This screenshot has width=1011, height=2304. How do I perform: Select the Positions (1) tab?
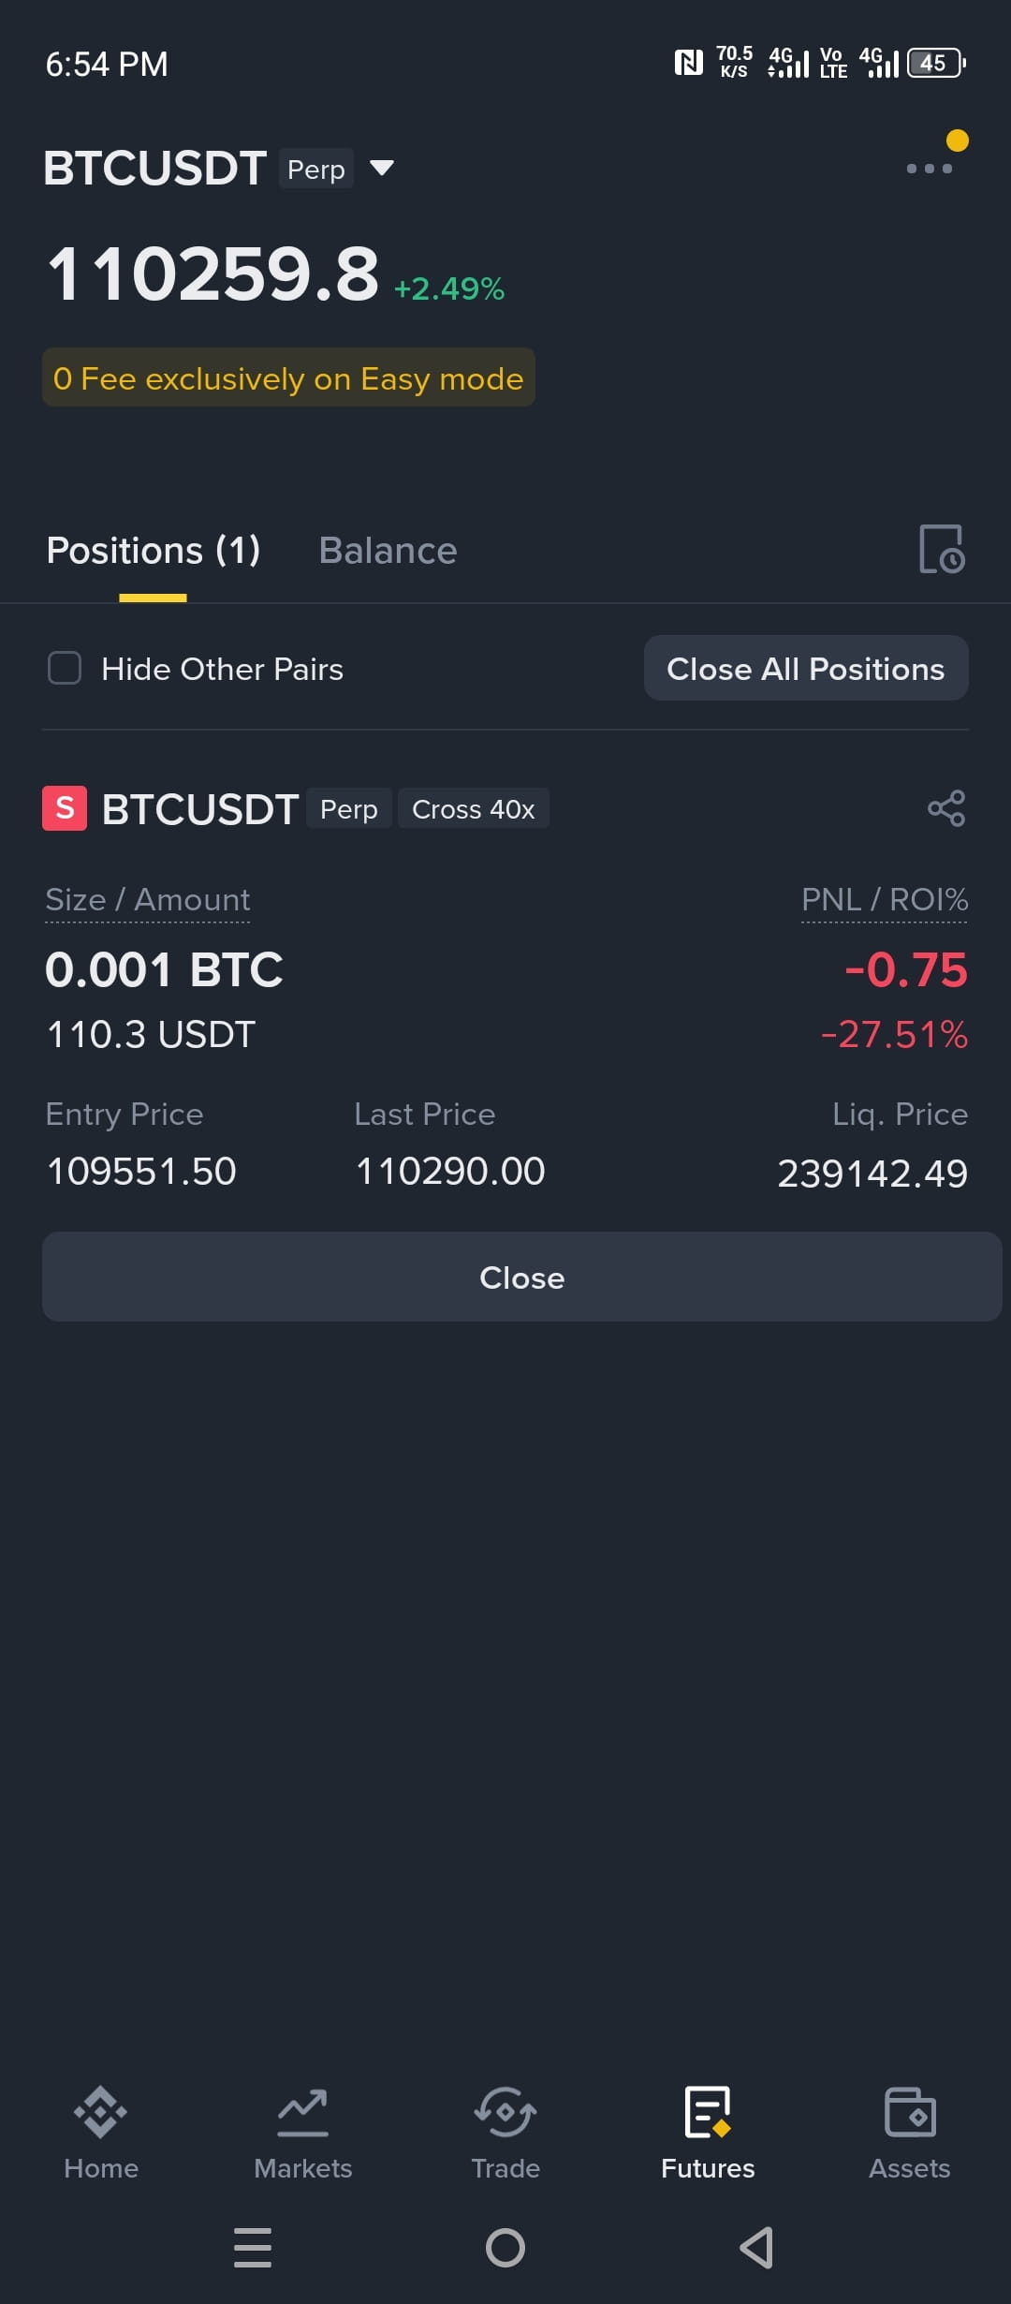point(154,551)
